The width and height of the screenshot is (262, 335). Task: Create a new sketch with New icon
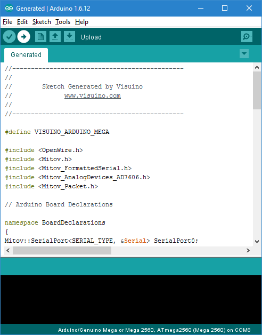click(41, 37)
